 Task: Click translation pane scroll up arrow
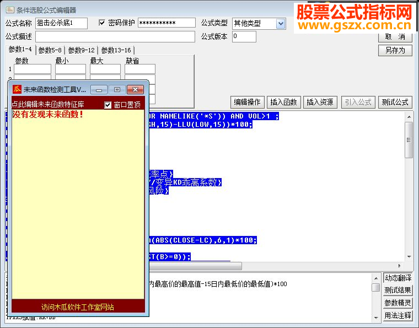[x=376, y=278]
